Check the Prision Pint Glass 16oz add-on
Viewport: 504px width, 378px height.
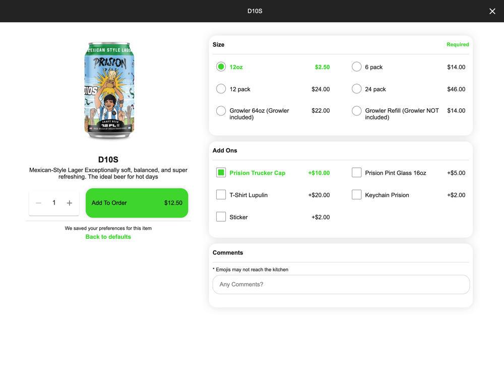(356, 172)
